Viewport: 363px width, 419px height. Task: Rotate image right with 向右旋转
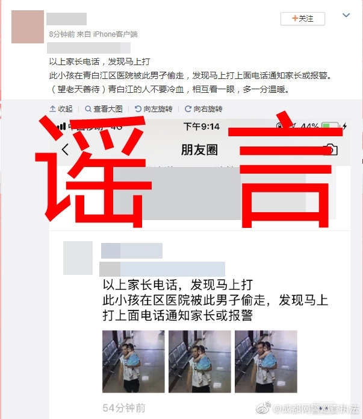click(x=203, y=109)
